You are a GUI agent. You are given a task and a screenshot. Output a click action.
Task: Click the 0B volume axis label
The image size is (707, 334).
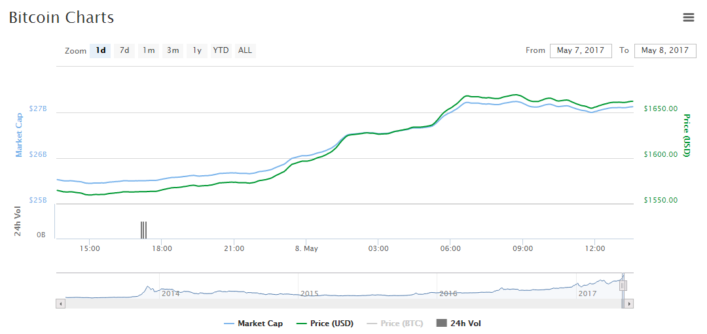41,235
